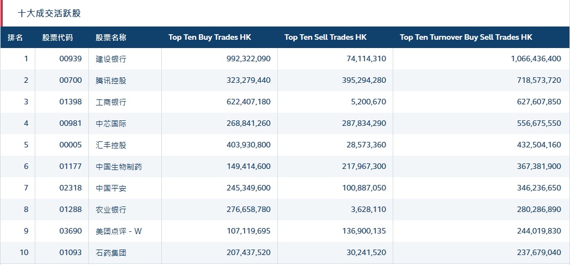Sort by Top Ten Buy Trades HK
The image size is (570, 265).
point(209,38)
